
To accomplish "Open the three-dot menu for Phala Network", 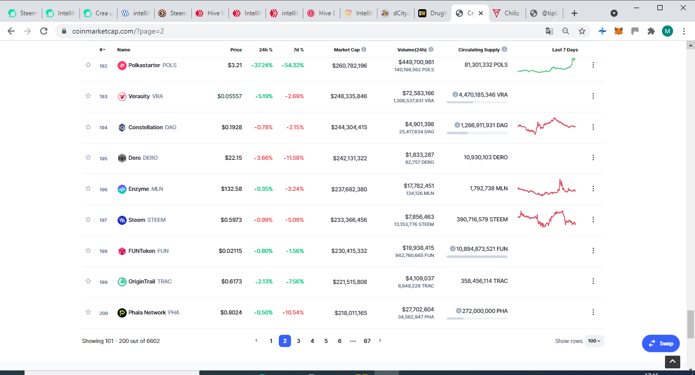I will (x=593, y=312).
